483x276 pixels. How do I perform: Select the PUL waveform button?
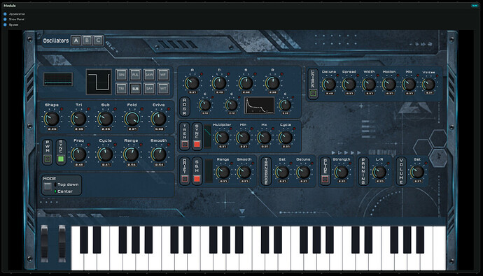point(135,75)
